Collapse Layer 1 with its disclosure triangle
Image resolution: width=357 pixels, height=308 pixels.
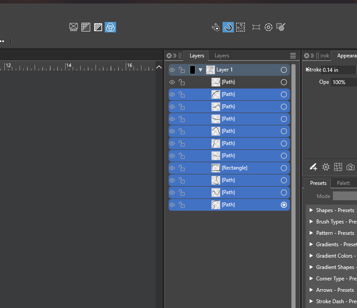[201, 70]
